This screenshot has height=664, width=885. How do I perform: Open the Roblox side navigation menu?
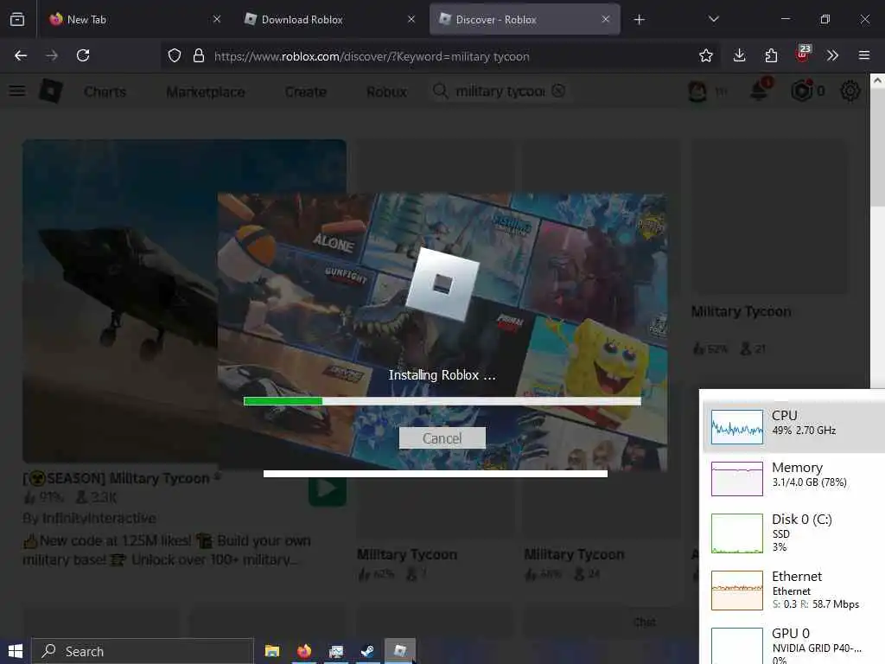(17, 91)
